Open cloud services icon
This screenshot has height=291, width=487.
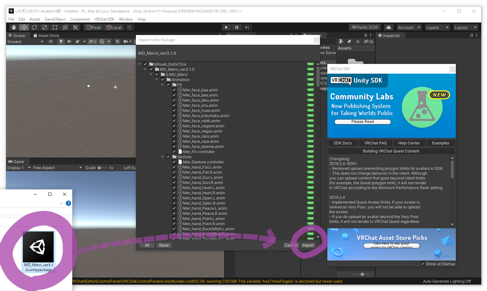[x=389, y=27]
